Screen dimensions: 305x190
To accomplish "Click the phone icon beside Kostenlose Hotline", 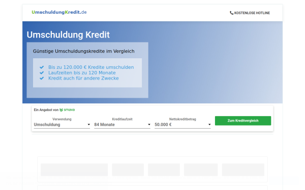I will 231,13.
